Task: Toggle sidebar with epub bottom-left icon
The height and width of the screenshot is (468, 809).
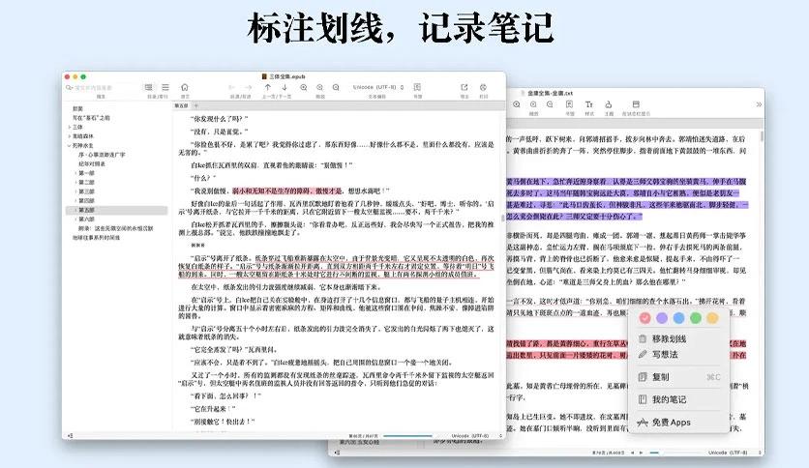Action: pos(71,435)
